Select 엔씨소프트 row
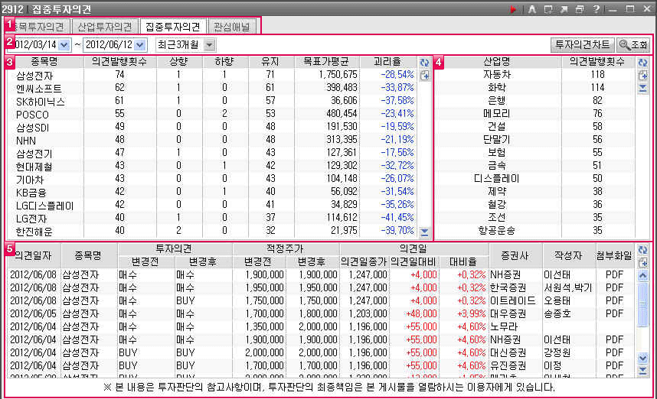This screenshot has width=657, height=399. [212, 88]
